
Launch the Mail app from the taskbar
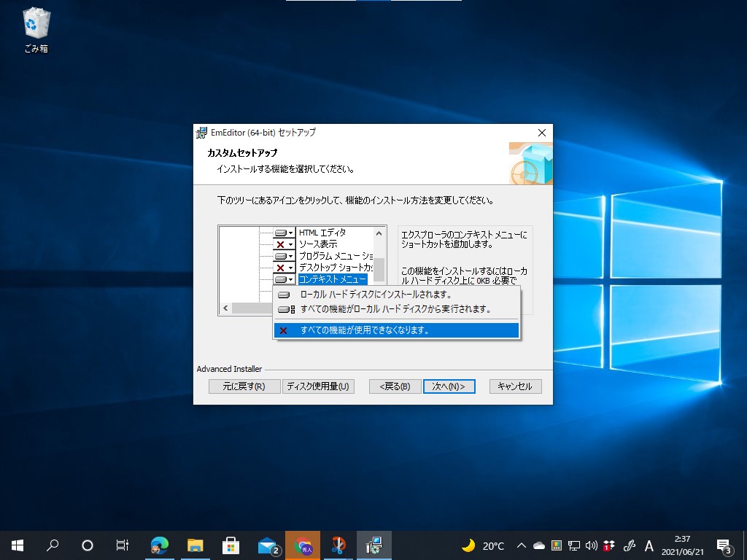[x=267, y=545]
